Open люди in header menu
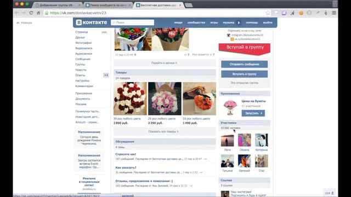This screenshot has height=197, width=351. click(178, 22)
